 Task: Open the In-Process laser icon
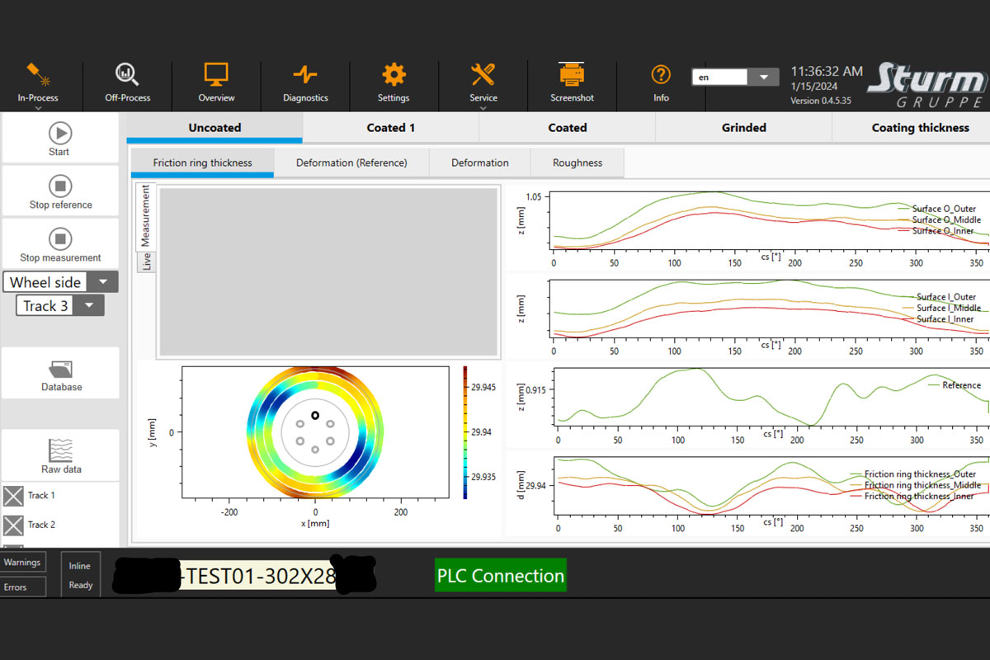[x=38, y=75]
